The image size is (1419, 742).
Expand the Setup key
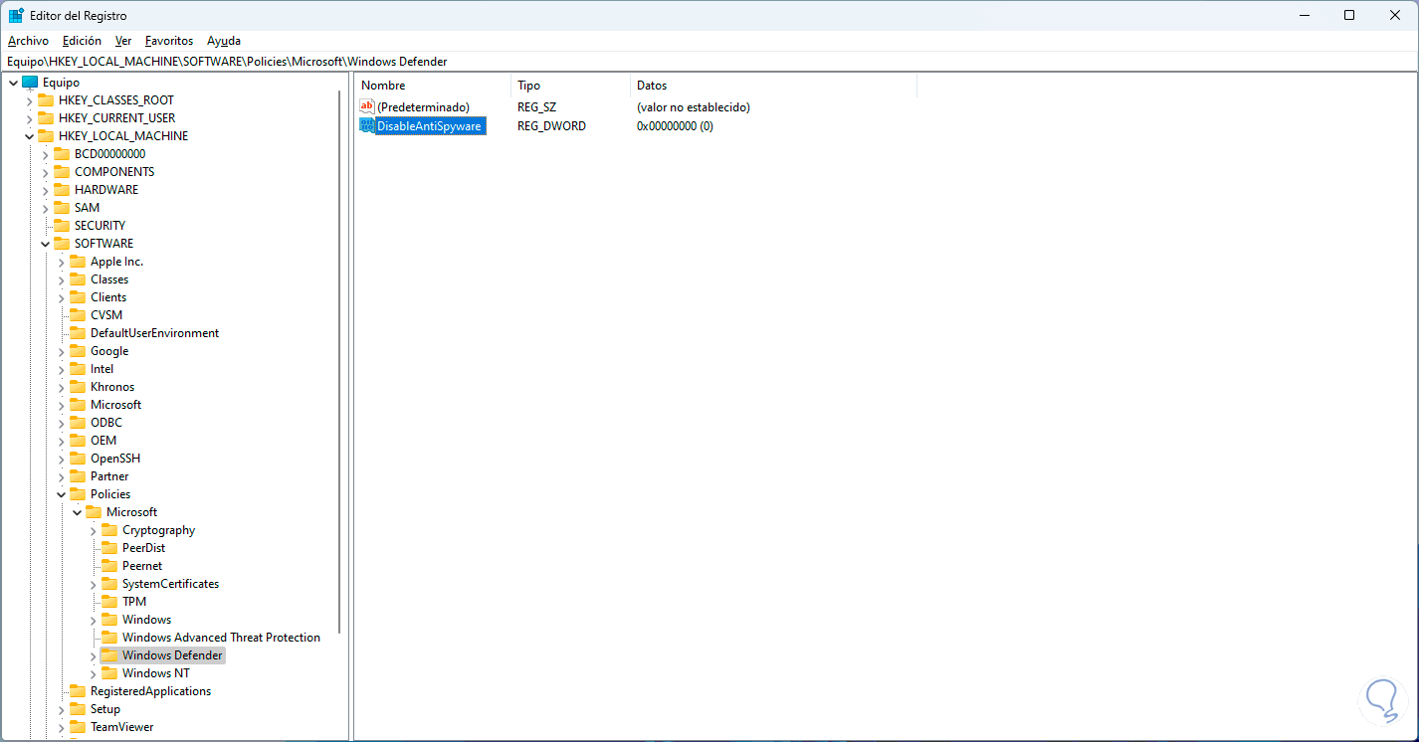click(61, 709)
